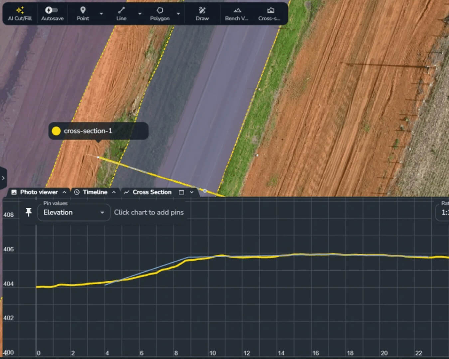Open the Bench Volume tool
The image size is (449, 359).
coord(237,14)
